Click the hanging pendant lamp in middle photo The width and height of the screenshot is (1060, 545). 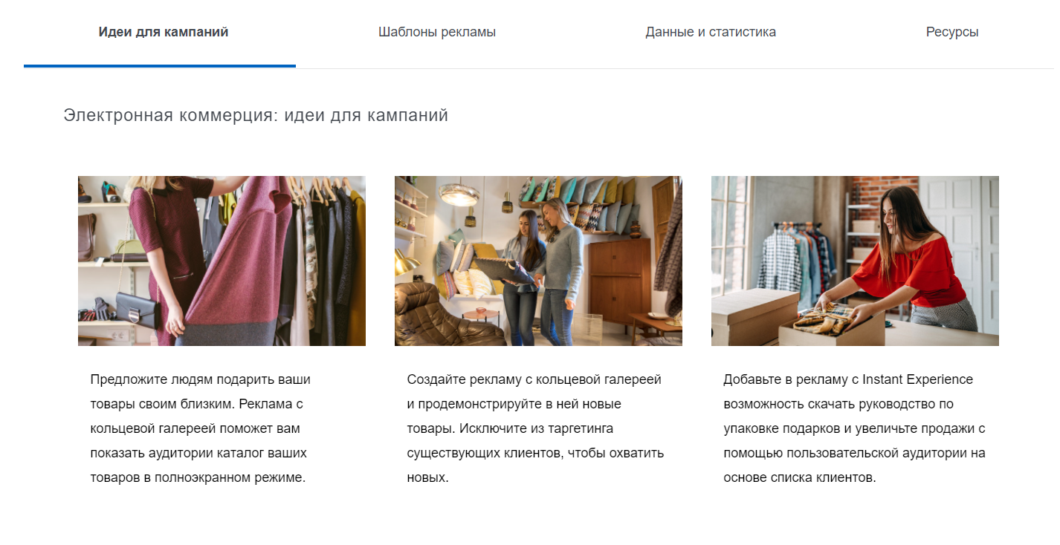point(459,195)
